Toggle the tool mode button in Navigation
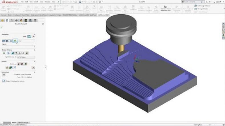The width and height of the screenshot is (225, 126). pyautogui.click(x=29, y=37)
